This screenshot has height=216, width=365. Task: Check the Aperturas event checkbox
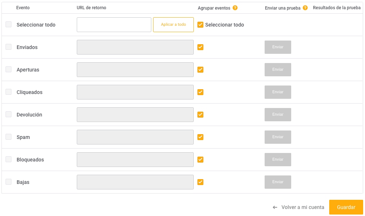(x=8, y=69)
